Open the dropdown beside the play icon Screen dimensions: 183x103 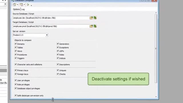(x=31, y=5)
